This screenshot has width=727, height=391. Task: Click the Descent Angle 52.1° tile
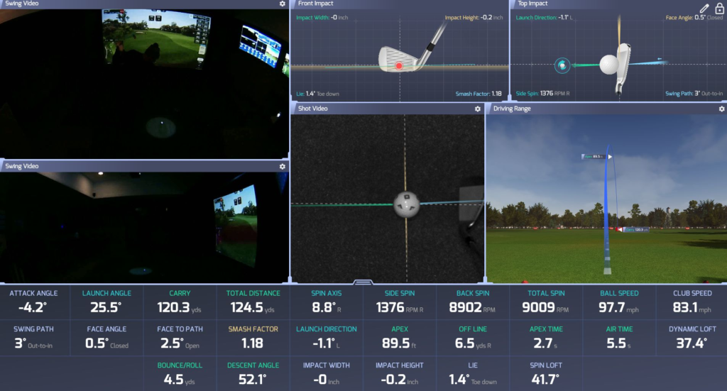point(253,374)
